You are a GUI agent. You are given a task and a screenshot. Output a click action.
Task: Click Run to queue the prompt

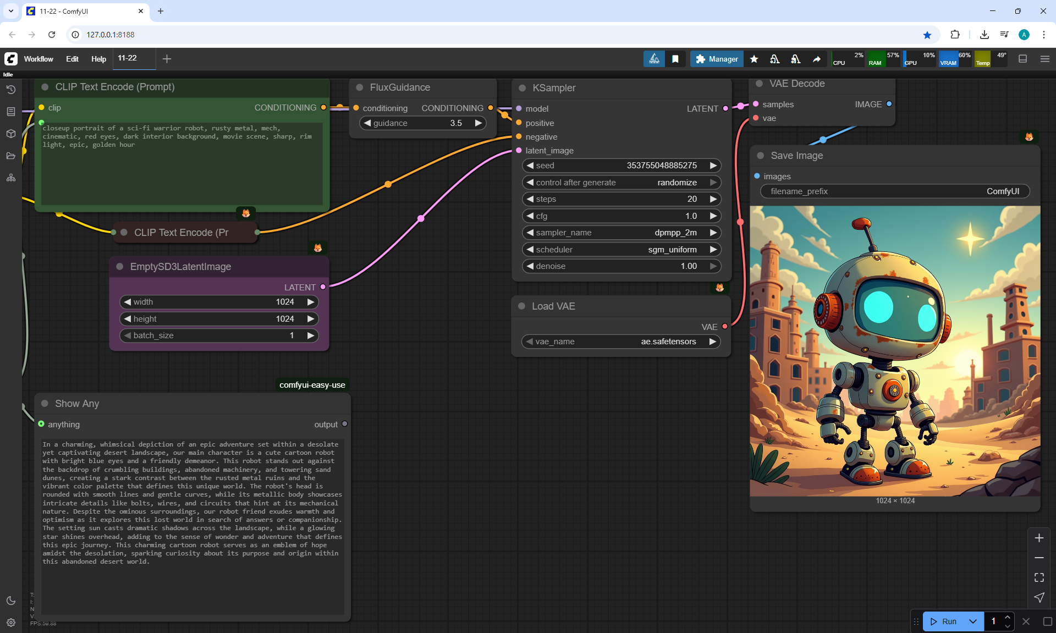(x=944, y=621)
